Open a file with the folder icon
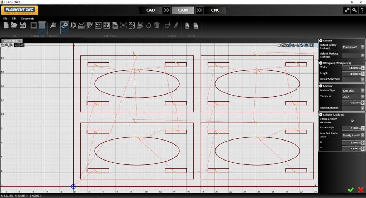The height and width of the screenshot is (198, 366). pyautogui.click(x=14, y=25)
